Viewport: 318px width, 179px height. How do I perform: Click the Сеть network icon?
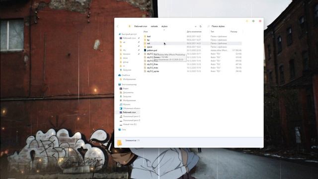click(x=119, y=129)
